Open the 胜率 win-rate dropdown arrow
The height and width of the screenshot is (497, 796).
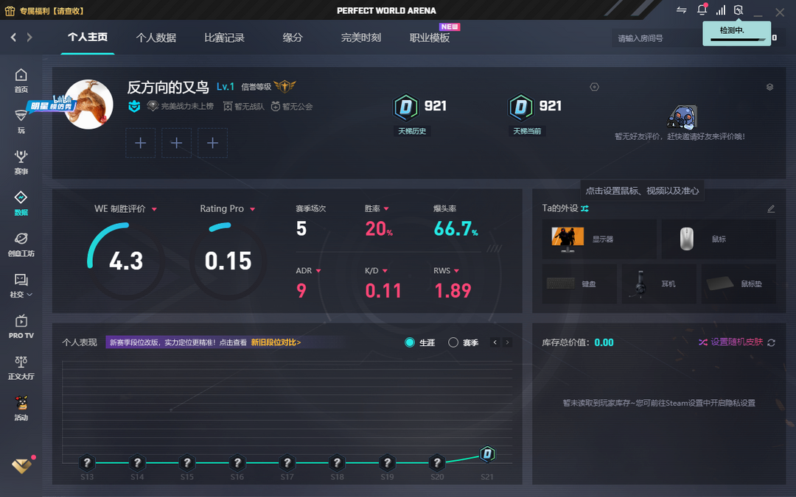386,209
